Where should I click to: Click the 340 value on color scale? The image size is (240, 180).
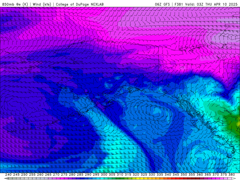[168, 175]
